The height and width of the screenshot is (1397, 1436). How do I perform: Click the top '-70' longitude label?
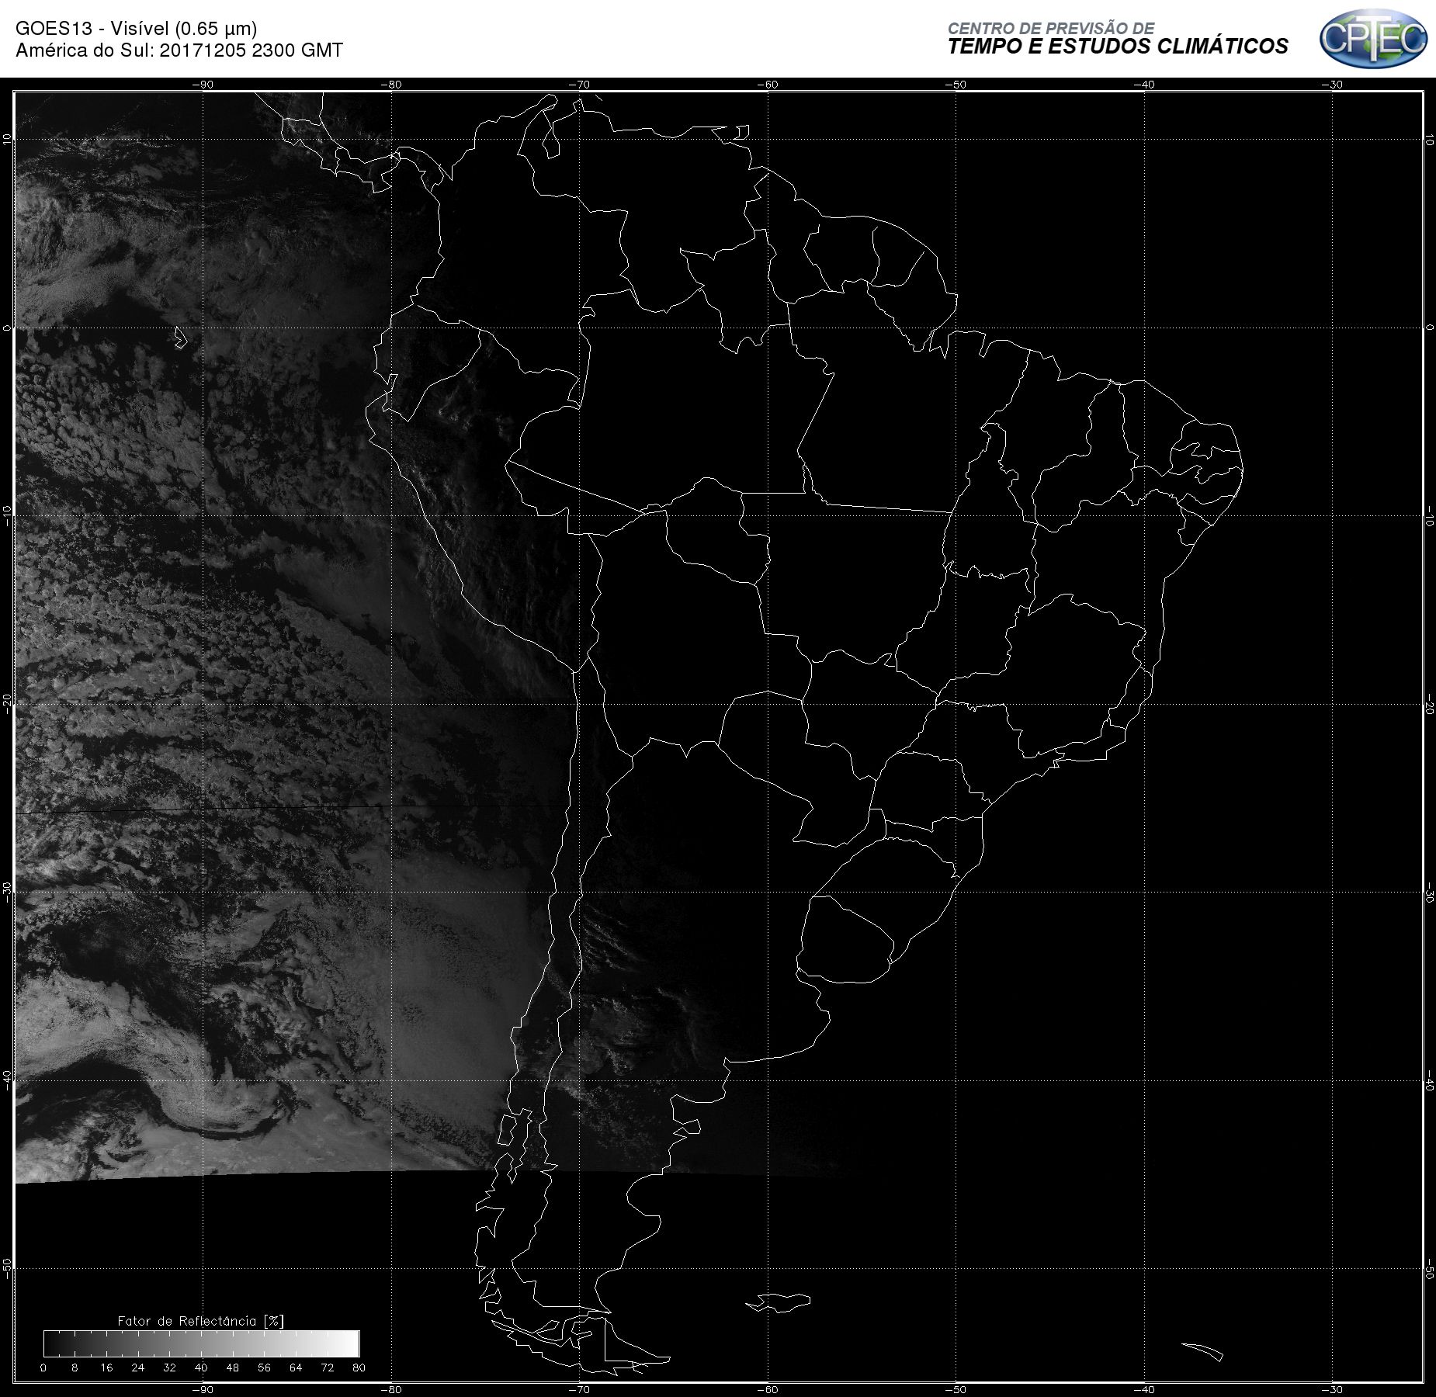click(x=579, y=85)
